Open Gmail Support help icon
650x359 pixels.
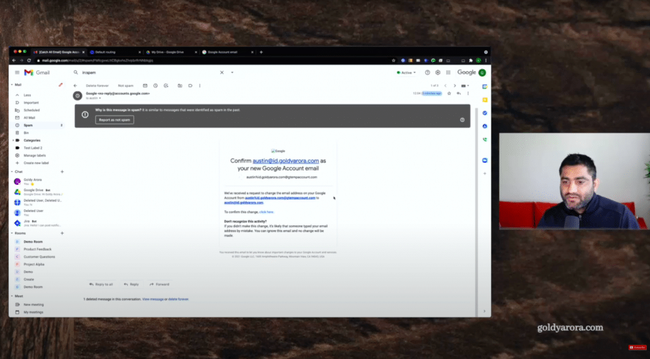(x=427, y=73)
